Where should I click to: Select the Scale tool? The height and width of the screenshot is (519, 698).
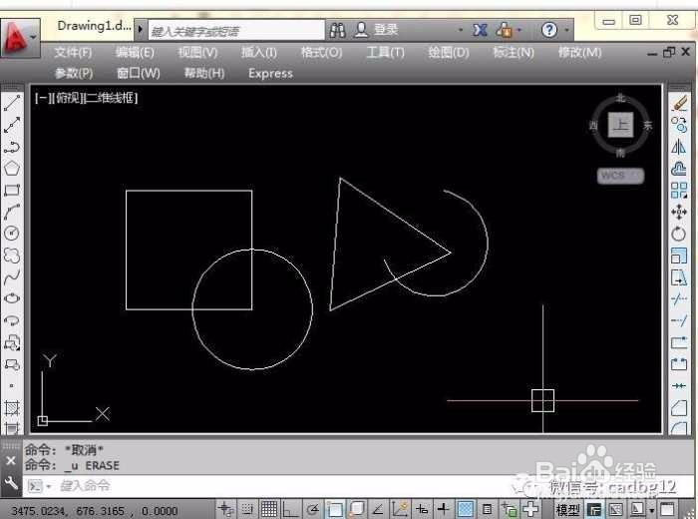(x=679, y=256)
